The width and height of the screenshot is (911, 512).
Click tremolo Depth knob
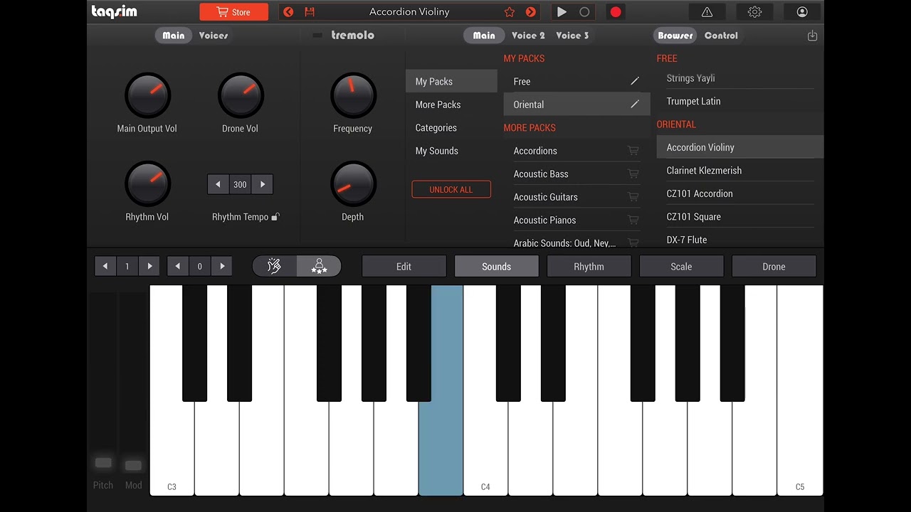353,183
